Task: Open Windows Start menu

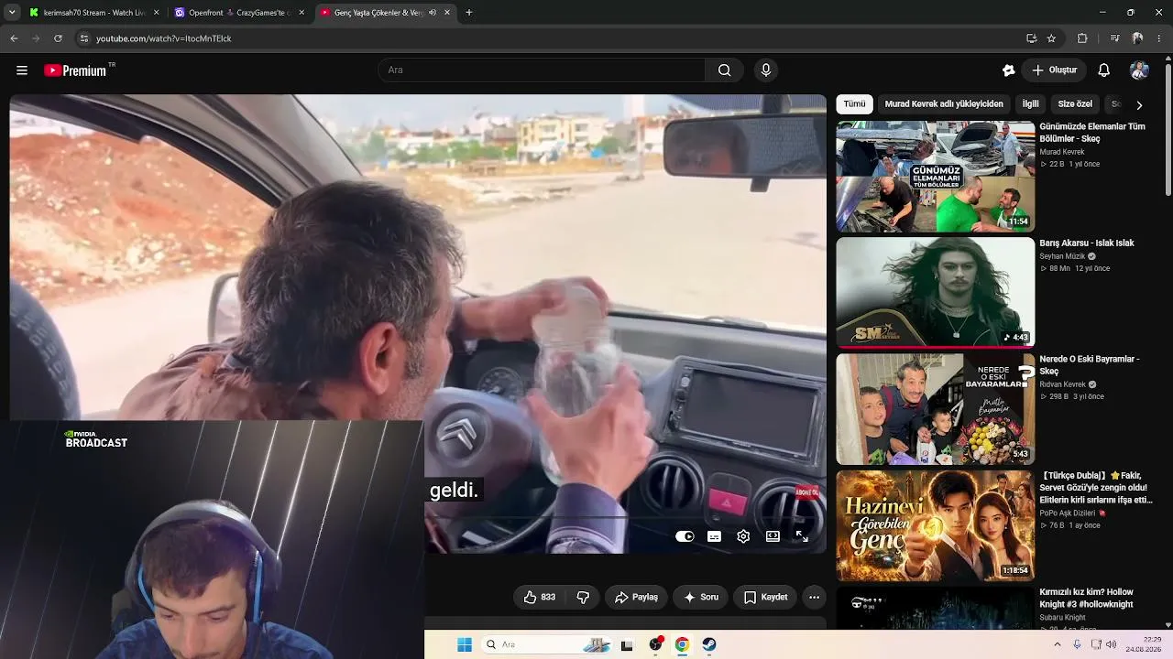Action: [465, 644]
